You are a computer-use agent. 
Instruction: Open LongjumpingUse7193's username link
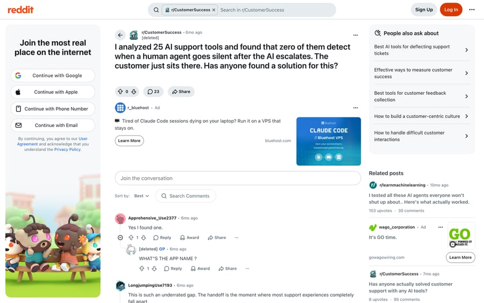click(150, 285)
